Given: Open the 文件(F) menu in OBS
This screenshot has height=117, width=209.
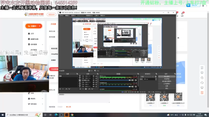Looking at the screenshot, I should click(x=61, y=16).
